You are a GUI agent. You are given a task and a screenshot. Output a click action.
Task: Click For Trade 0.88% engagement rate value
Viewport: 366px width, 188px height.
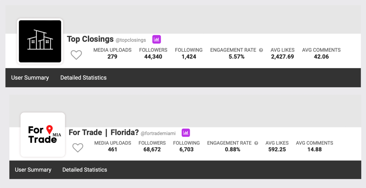[232, 150]
